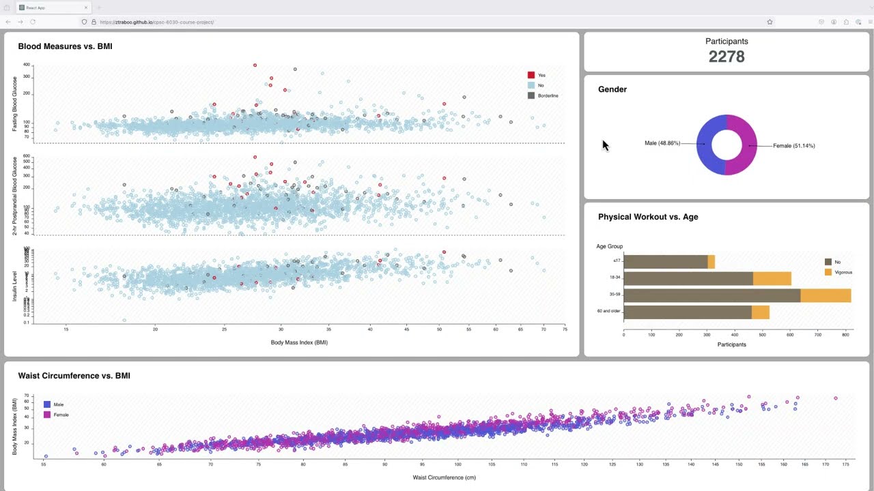
Task: Select the React App browser tab
Action: (x=54, y=8)
